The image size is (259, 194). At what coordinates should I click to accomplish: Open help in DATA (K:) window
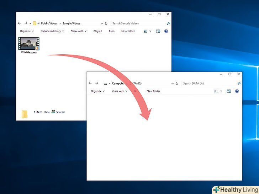tap(237, 91)
